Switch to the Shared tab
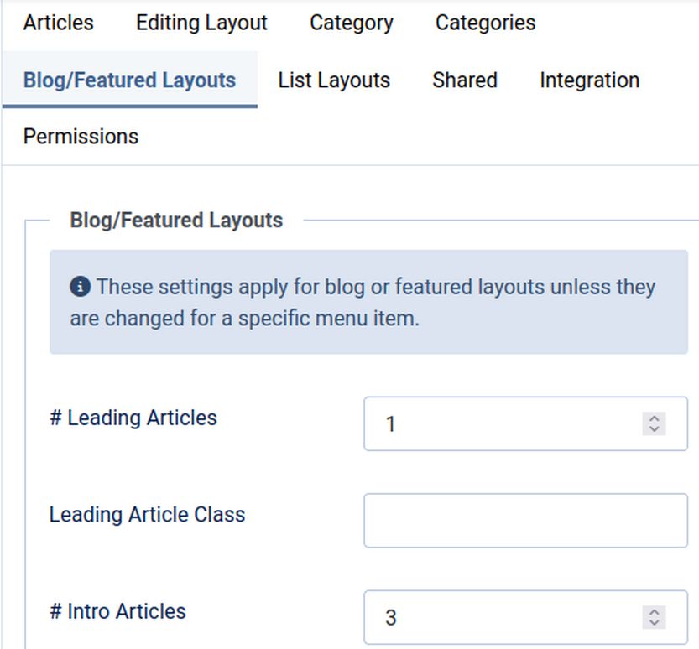Image resolution: width=699 pixels, height=649 pixels. pos(465,80)
